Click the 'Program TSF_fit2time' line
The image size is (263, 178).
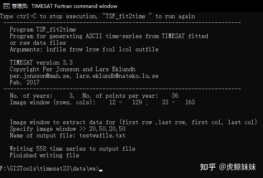click(x=43, y=30)
